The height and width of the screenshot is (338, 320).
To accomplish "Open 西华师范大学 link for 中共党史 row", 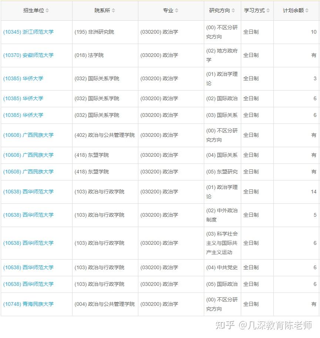I will tap(28, 267).
